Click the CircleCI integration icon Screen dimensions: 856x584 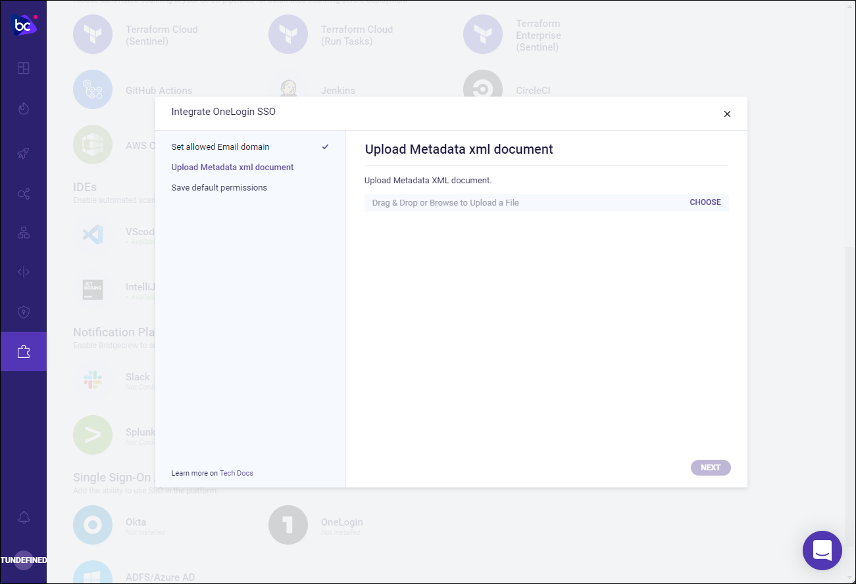(483, 83)
